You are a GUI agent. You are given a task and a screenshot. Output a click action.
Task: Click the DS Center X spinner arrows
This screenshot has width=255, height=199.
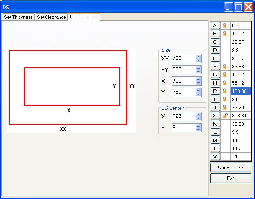tap(198, 116)
